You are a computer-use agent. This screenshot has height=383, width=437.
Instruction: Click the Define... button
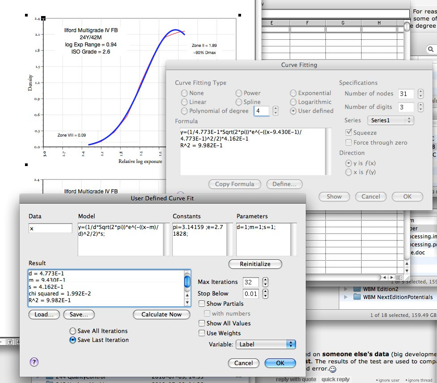pyautogui.click(x=284, y=184)
